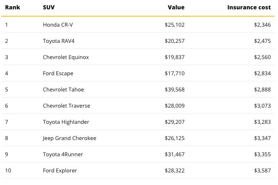The width and height of the screenshot is (278, 185).
Task: Select the Toyota 4Runner cell
Action: point(63,154)
